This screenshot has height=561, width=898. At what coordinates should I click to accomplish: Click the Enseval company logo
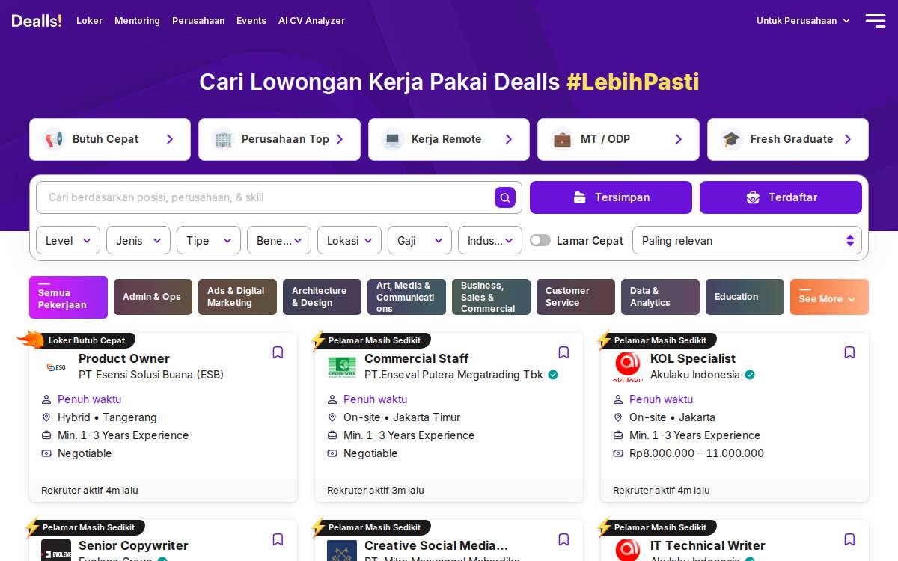(342, 367)
